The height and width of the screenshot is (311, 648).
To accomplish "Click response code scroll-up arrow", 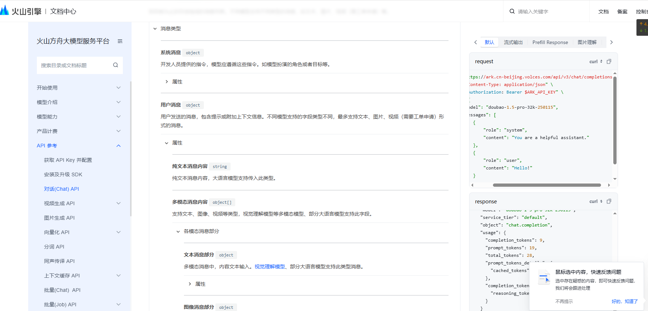I will tap(615, 213).
